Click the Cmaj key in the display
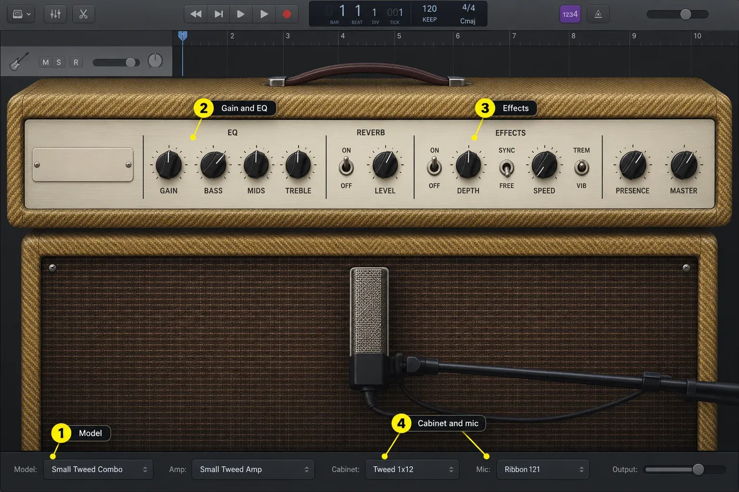This screenshot has width=739, height=492. pos(468,21)
